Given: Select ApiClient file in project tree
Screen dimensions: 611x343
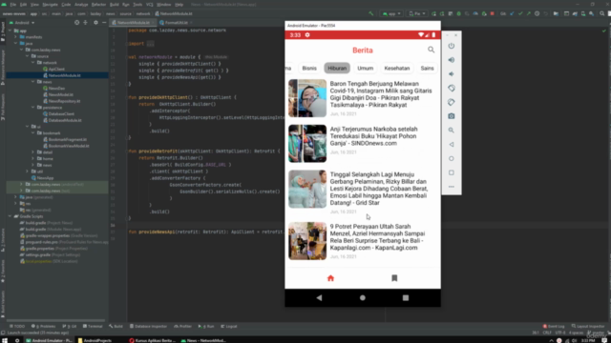Looking at the screenshot, I should [57, 69].
